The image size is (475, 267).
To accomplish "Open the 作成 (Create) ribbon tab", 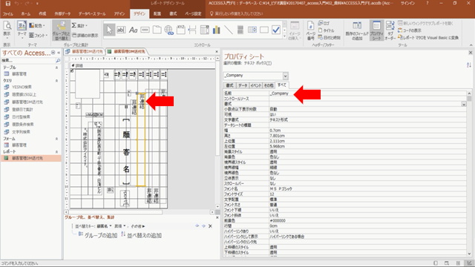I will [x=42, y=13].
